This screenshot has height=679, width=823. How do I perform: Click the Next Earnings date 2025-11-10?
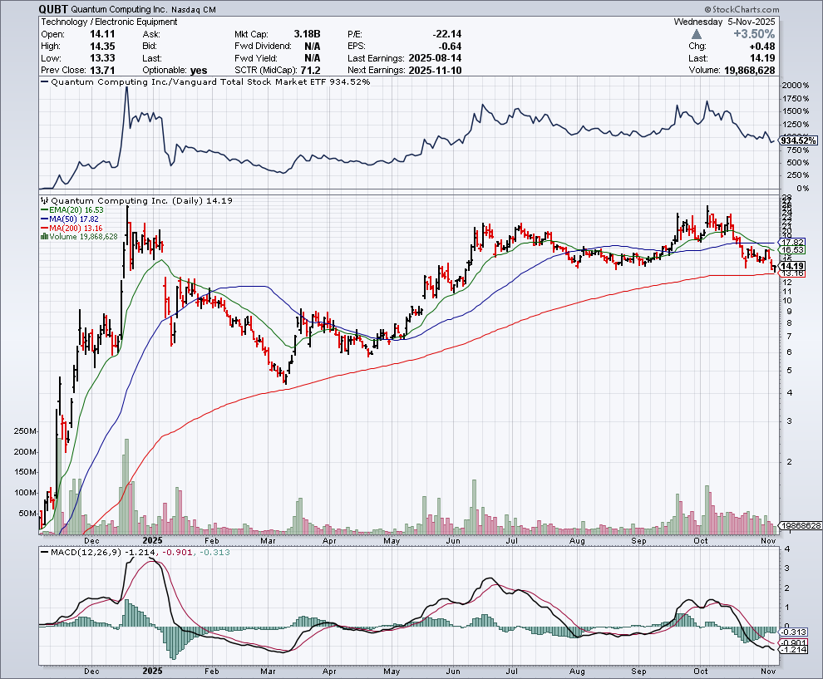[435, 71]
